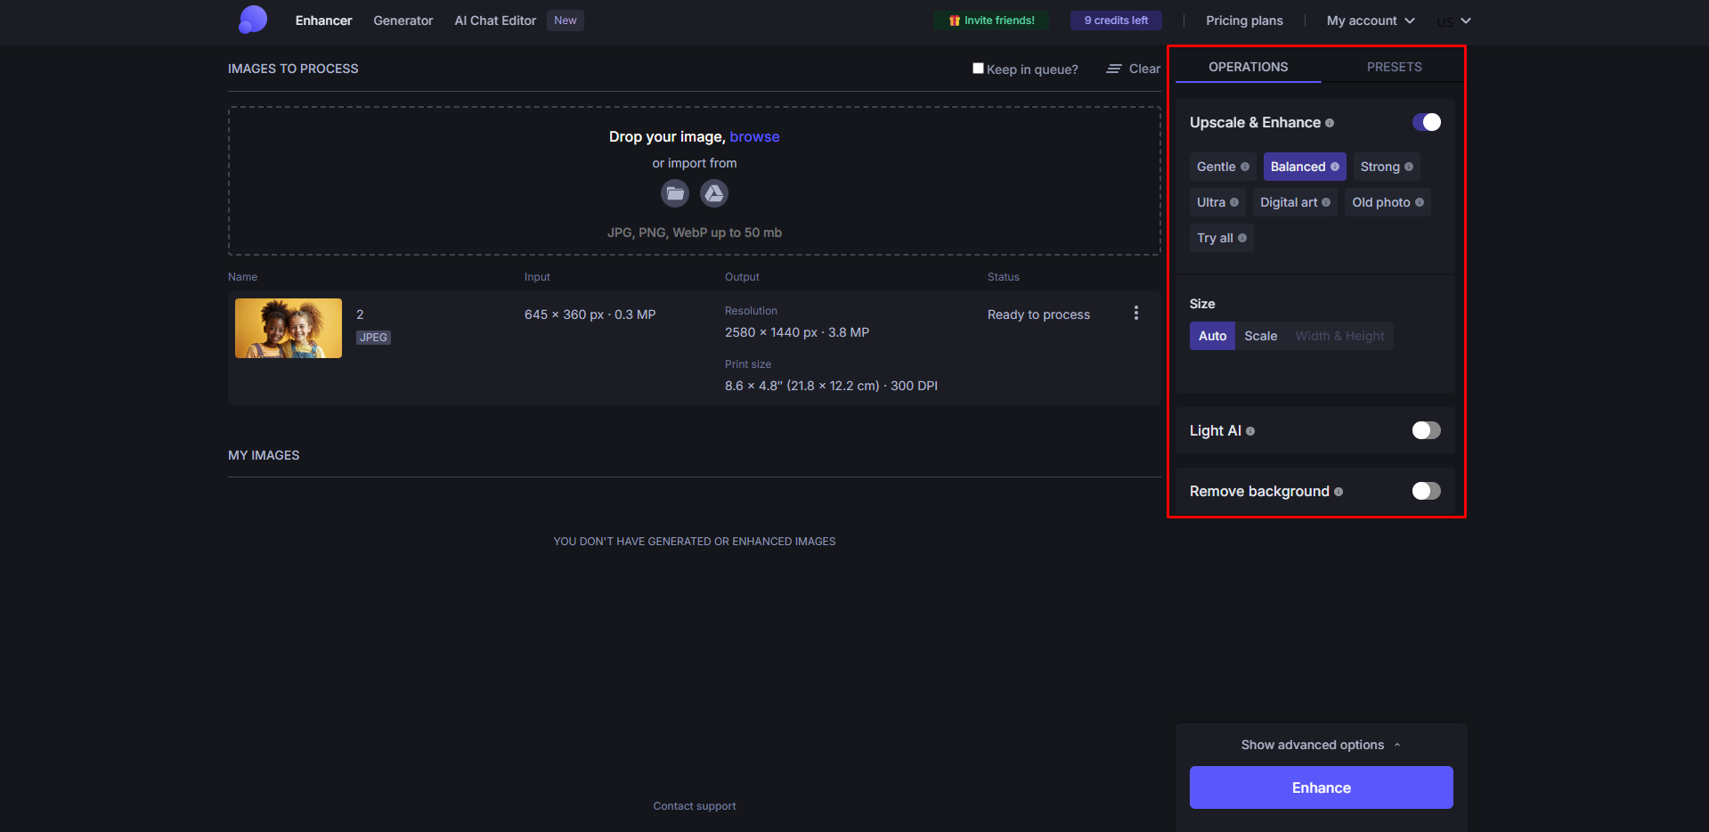Select the Digital art enhance mode
The width and height of the screenshot is (1709, 832).
(x=1295, y=202)
